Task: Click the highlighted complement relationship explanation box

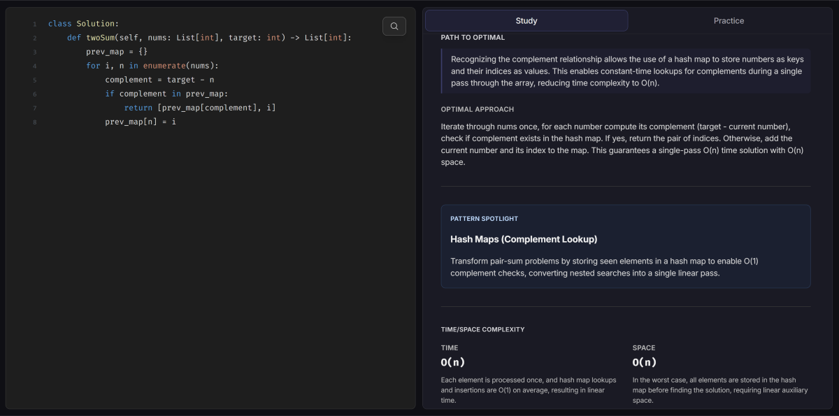Action: click(625, 70)
